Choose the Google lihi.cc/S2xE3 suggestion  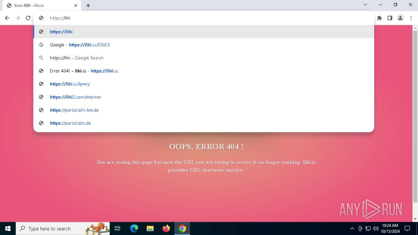(x=204, y=45)
